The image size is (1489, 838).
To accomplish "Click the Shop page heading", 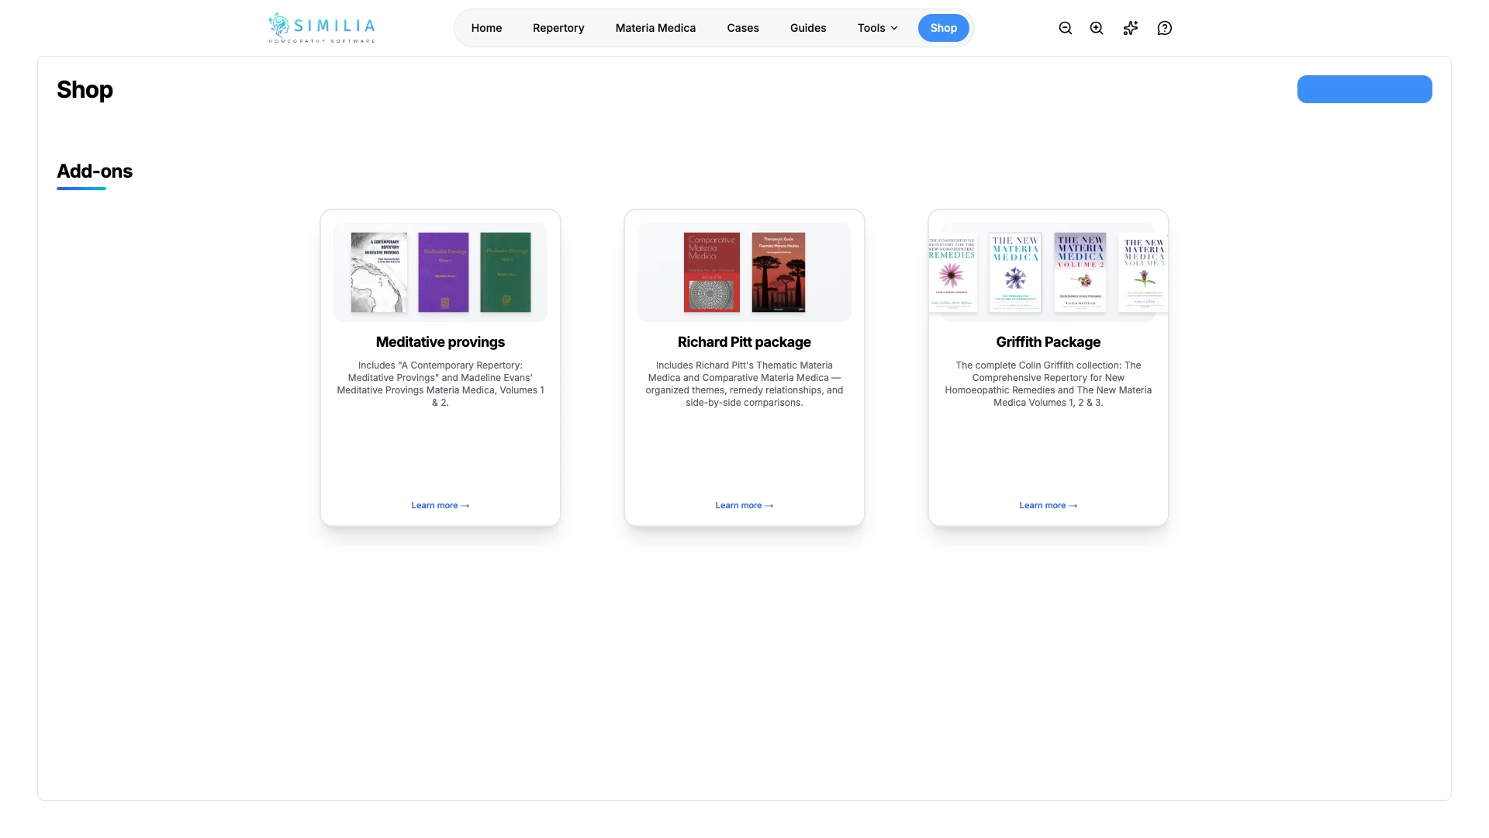I will 85,90.
